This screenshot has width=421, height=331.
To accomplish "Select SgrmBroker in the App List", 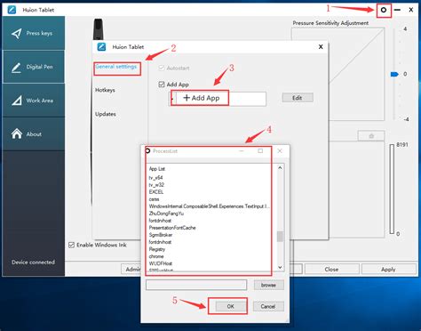I will tap(161, 235).
